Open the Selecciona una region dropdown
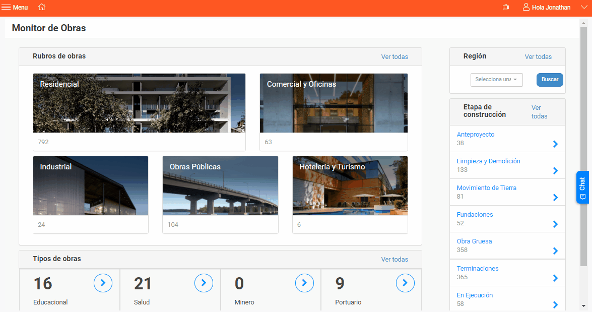The width and height of the screenshot is (592, 312). tap(496, 80)
